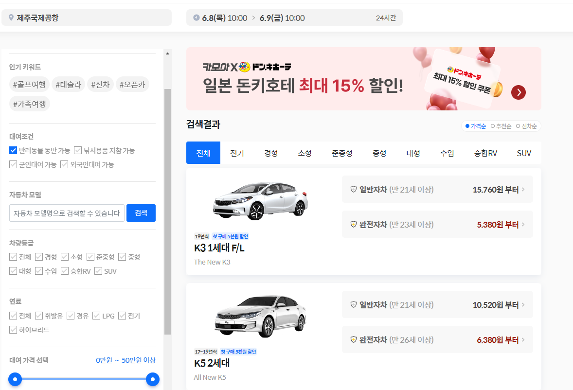Uncheck the 반려동물 동반 가능 checkbox
The width and height of the screenshot is (573, 390).
click(x=13, y=150)
